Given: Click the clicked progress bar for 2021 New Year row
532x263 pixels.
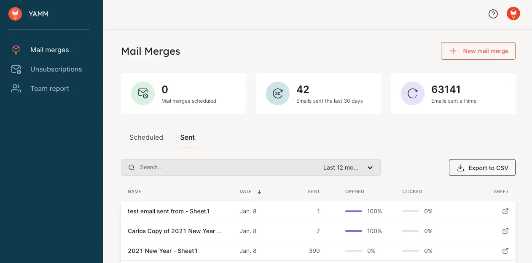Looking at the screenshot, I should (x=411, y=251).
